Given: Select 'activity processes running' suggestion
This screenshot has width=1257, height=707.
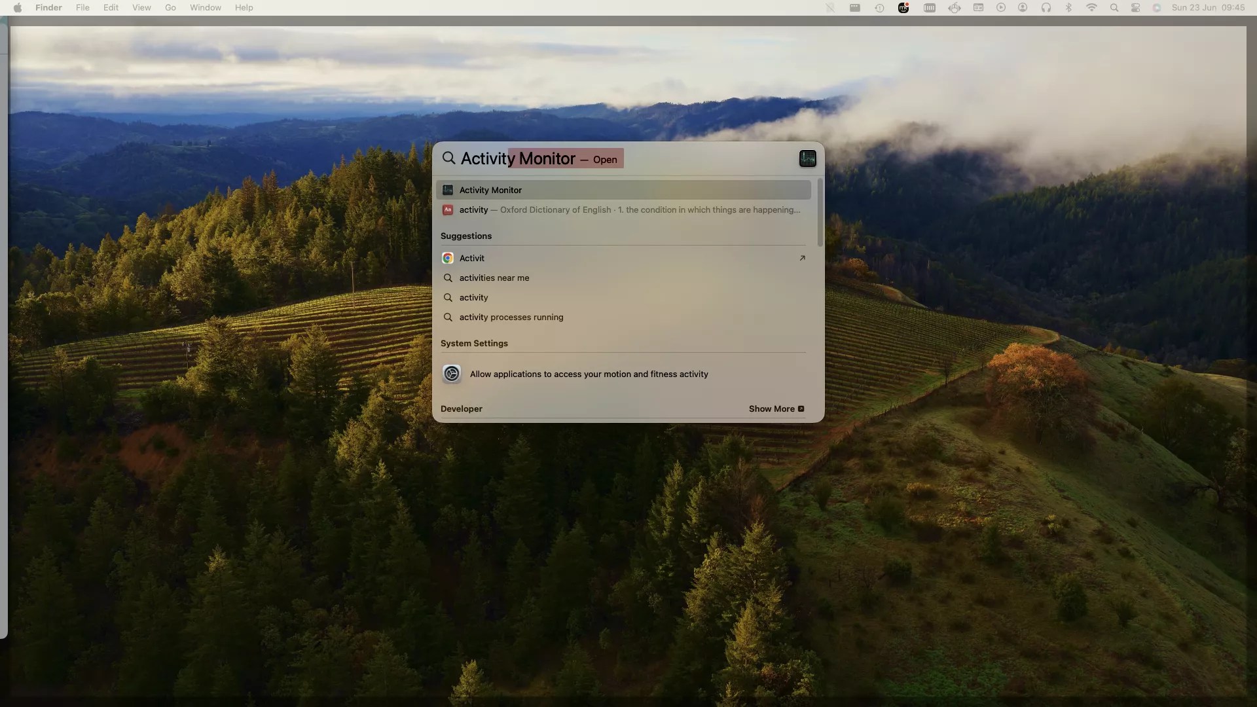Looking at the screenshot, I should (x=511, y=317).
